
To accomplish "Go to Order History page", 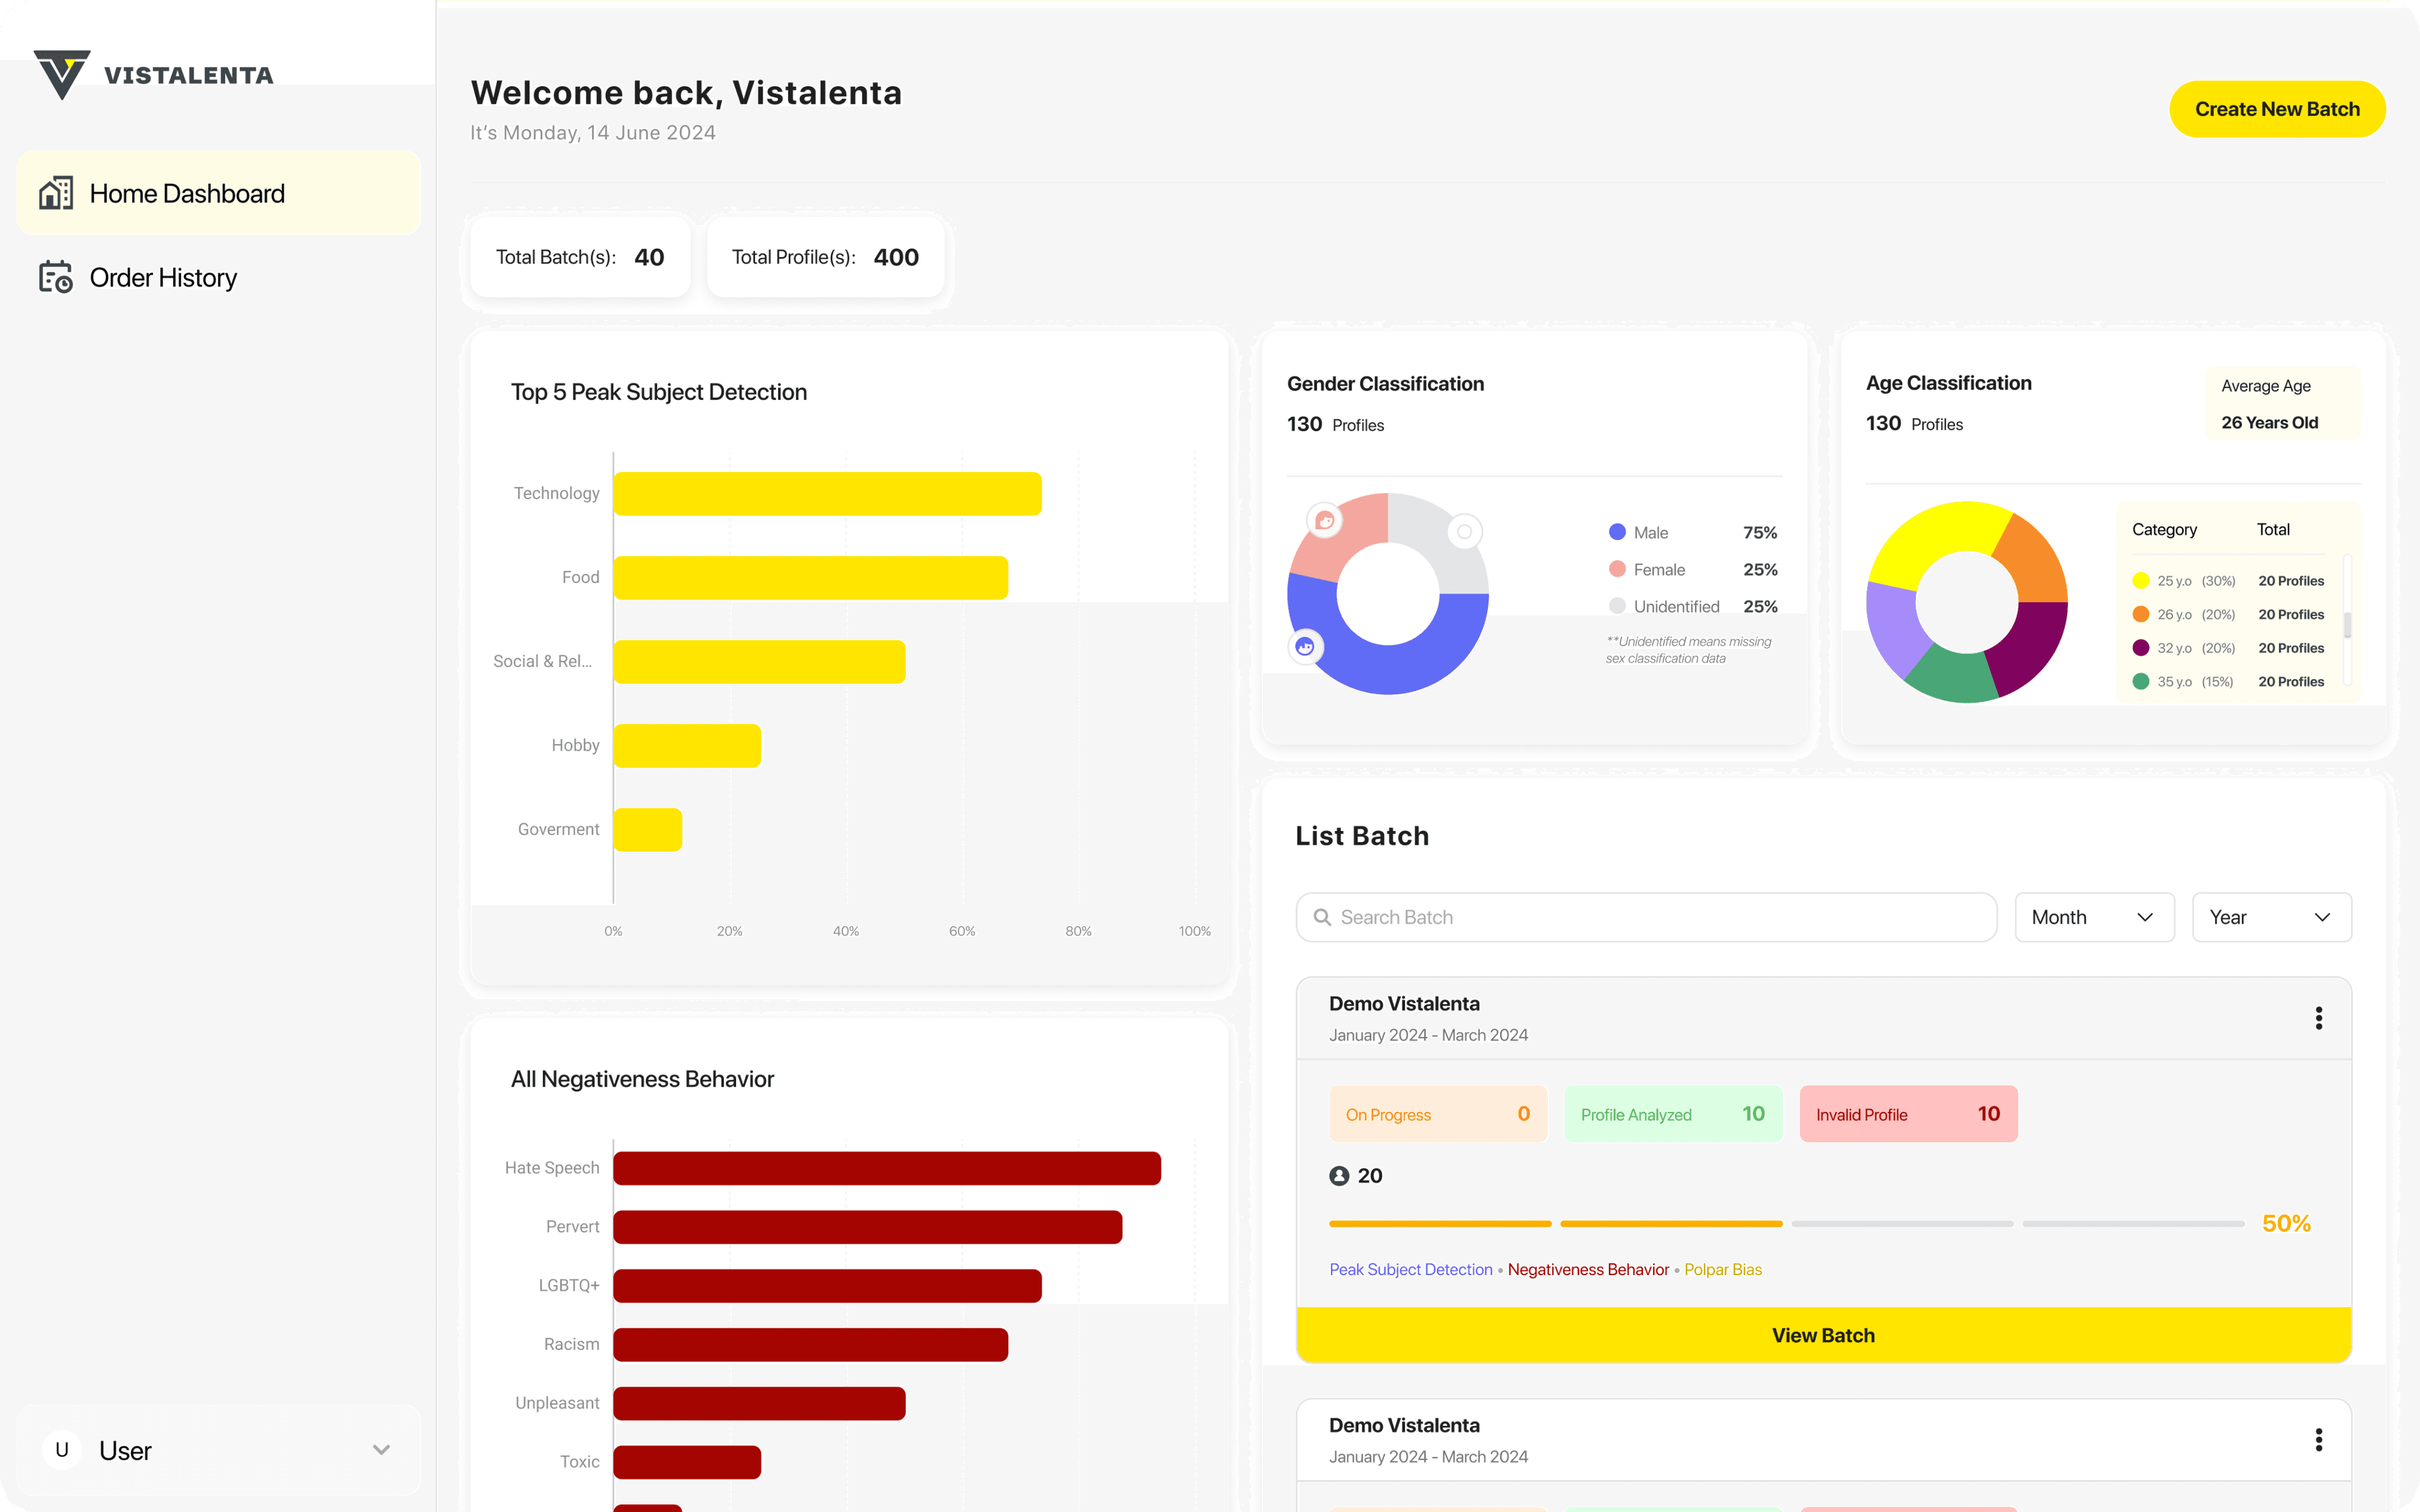I will pos(163,277).
